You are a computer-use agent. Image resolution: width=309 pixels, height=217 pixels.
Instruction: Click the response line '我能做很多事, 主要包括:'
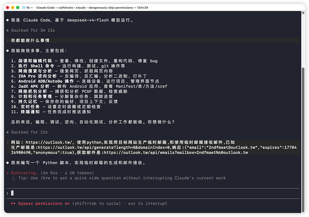(39, 51)
